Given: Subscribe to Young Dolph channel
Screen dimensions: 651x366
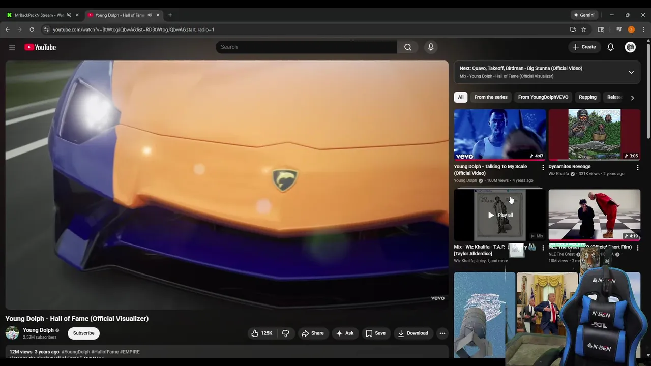Looking at the screenshot, I should pyautogui.click(x=83, y=333).
